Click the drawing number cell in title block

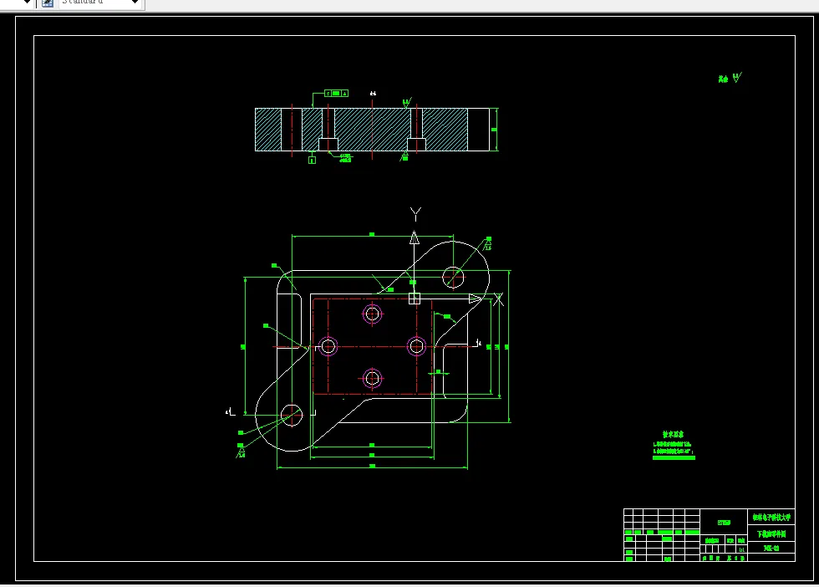771,549
